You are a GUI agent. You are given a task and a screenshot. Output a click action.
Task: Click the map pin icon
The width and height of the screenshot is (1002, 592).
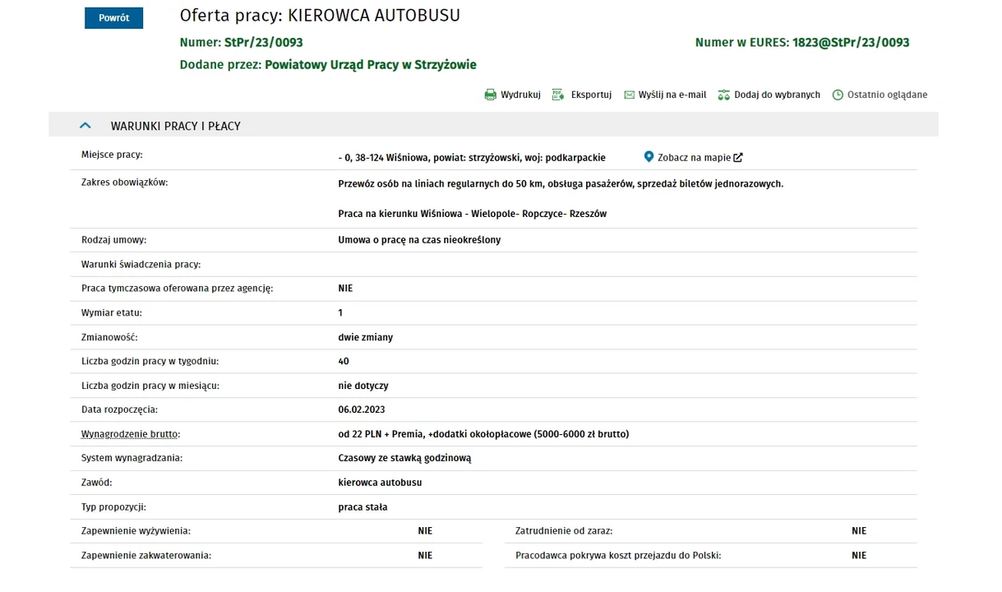pos(649,156)
